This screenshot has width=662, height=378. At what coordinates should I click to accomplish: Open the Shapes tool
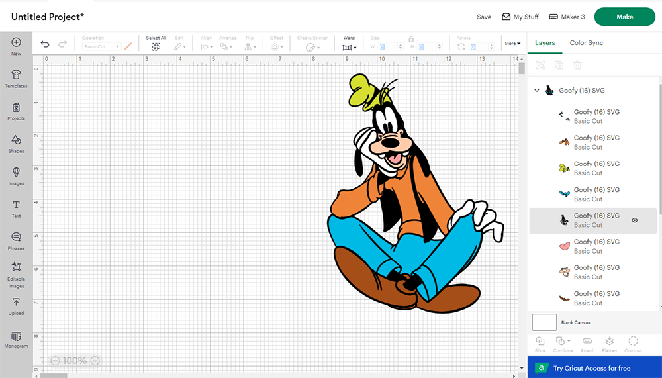click(16, 144)
